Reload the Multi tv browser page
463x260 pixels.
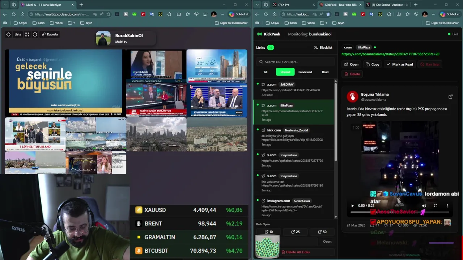(x=13, y=14)
